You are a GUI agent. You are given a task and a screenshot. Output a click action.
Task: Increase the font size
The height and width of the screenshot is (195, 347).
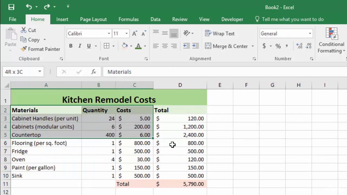point(134,34)
